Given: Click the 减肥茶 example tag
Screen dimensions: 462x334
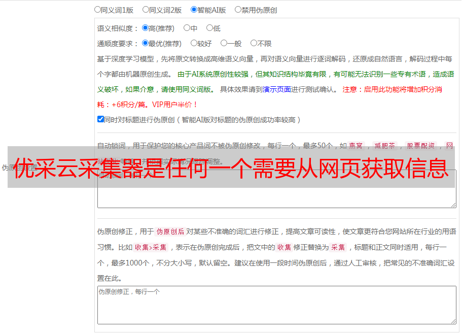Looking at the screenshot, I should 385,146.
